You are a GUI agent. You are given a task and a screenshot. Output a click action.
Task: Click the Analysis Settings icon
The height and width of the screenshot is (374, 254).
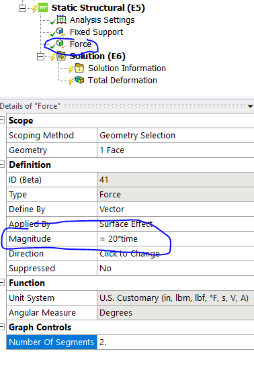(61, 19)
